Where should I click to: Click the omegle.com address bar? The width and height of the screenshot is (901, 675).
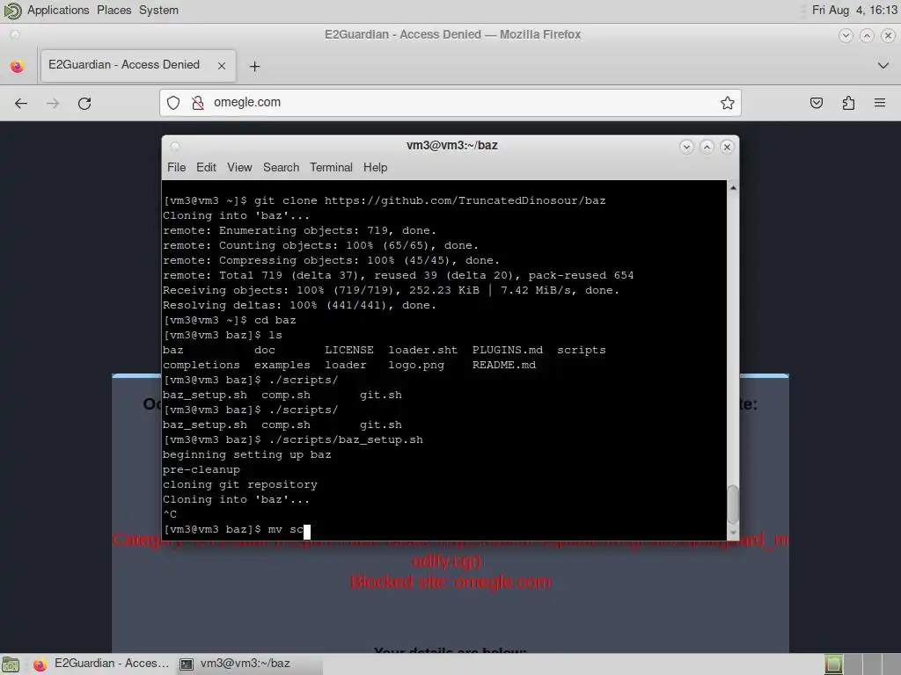tap(450, 103)
